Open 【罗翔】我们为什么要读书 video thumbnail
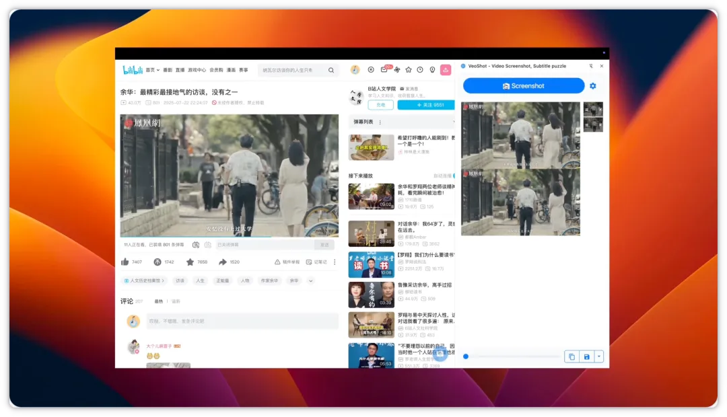The height and width of the screenshot is (417, 727). pos(372,264)
